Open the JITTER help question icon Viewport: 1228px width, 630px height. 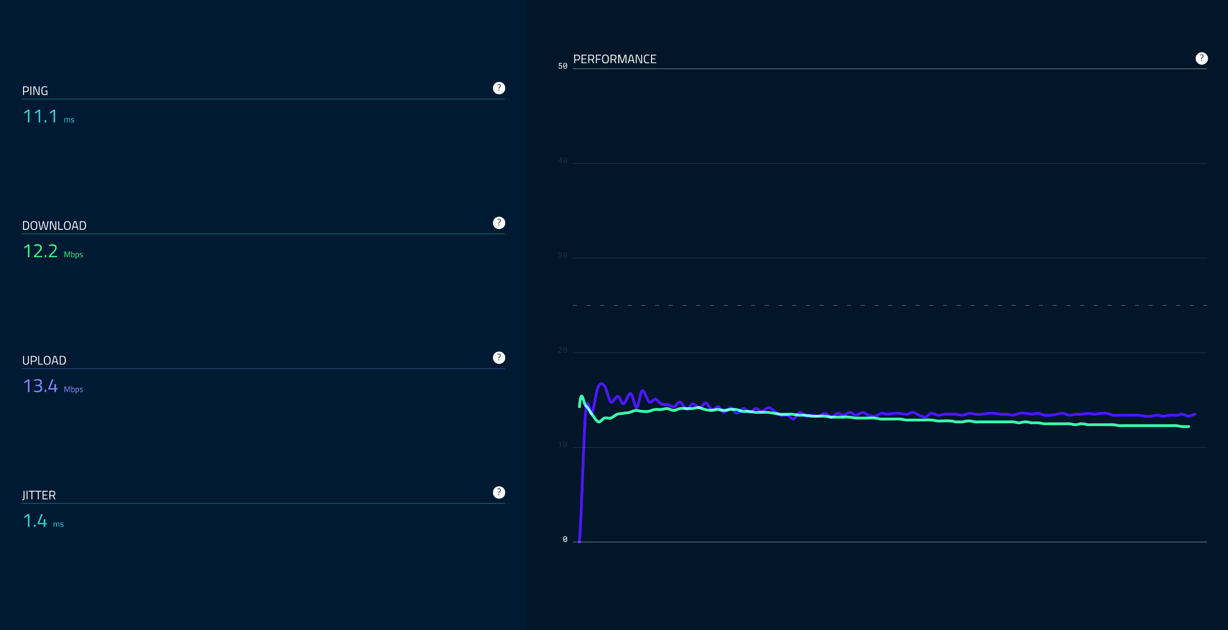(x=499, y=492)
